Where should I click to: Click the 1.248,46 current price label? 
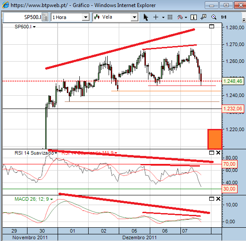pos(233,81)
